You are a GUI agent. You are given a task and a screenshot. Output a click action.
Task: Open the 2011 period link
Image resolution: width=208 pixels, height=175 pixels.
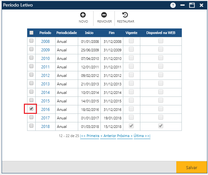point(45,67)
